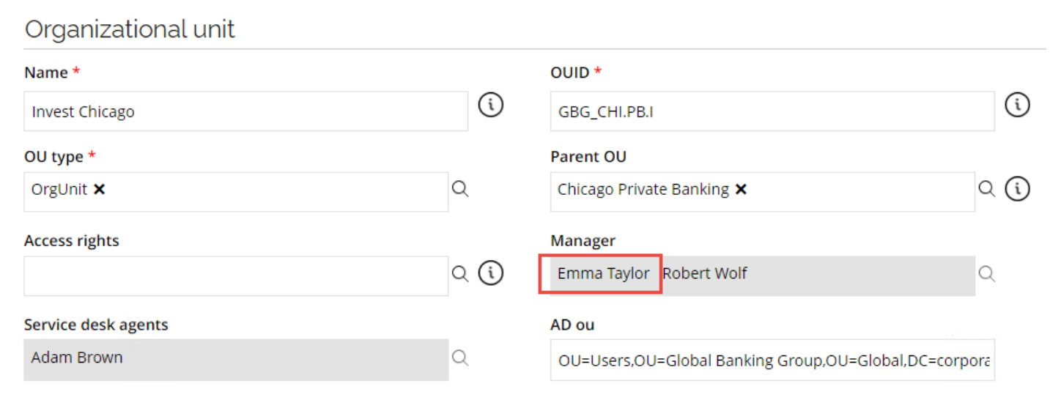Open the Access rights search magnifier
The height and width of the screenshot is (411, 1061).
click(459, 273)
